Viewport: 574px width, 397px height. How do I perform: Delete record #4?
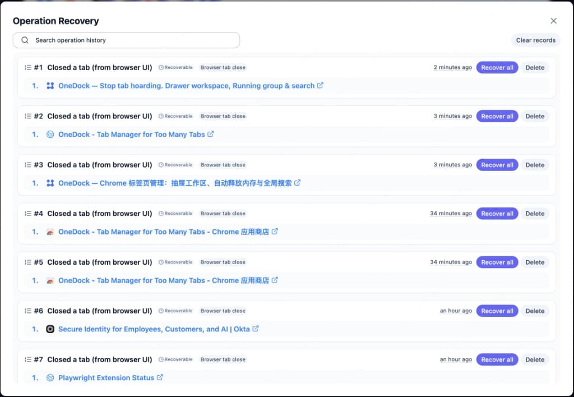[x=535, y=214]
